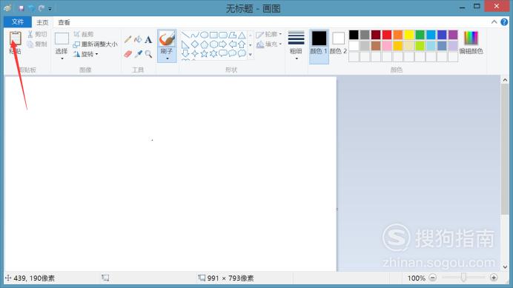Choose the Down arrow shape
Image resolution: width=513 pixels, height=288 pixels.
click(x=185, y=53)
